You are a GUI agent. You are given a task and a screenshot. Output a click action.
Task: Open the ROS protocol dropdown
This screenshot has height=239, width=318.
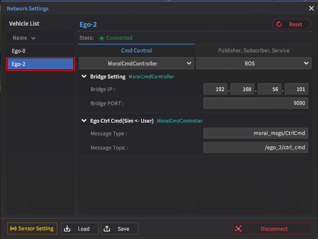[254, 63]
